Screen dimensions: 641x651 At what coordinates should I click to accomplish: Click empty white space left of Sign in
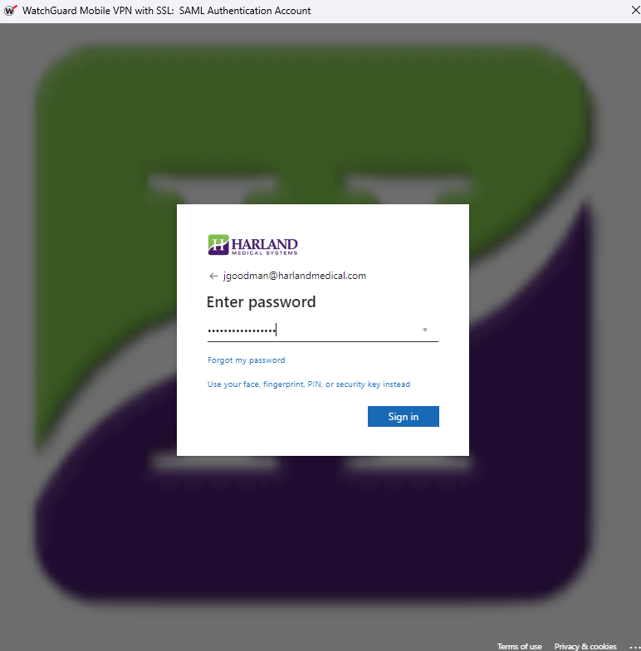(282, 417)
